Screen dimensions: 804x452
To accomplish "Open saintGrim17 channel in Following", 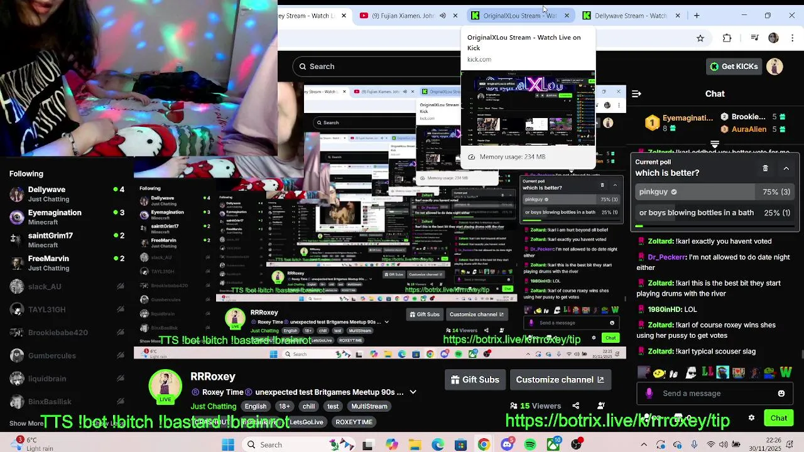I will pyautogui.click(x=67, y=240).
